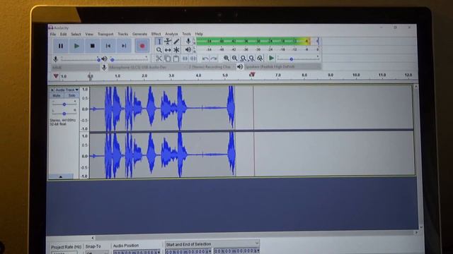Mute the Audio Track

57,96
